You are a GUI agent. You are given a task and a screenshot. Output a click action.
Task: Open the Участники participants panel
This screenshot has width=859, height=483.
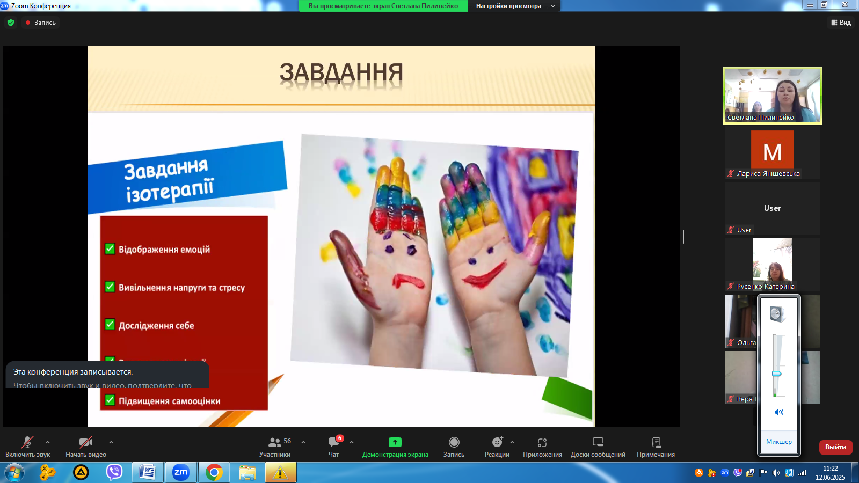click(x=275, y=447)
